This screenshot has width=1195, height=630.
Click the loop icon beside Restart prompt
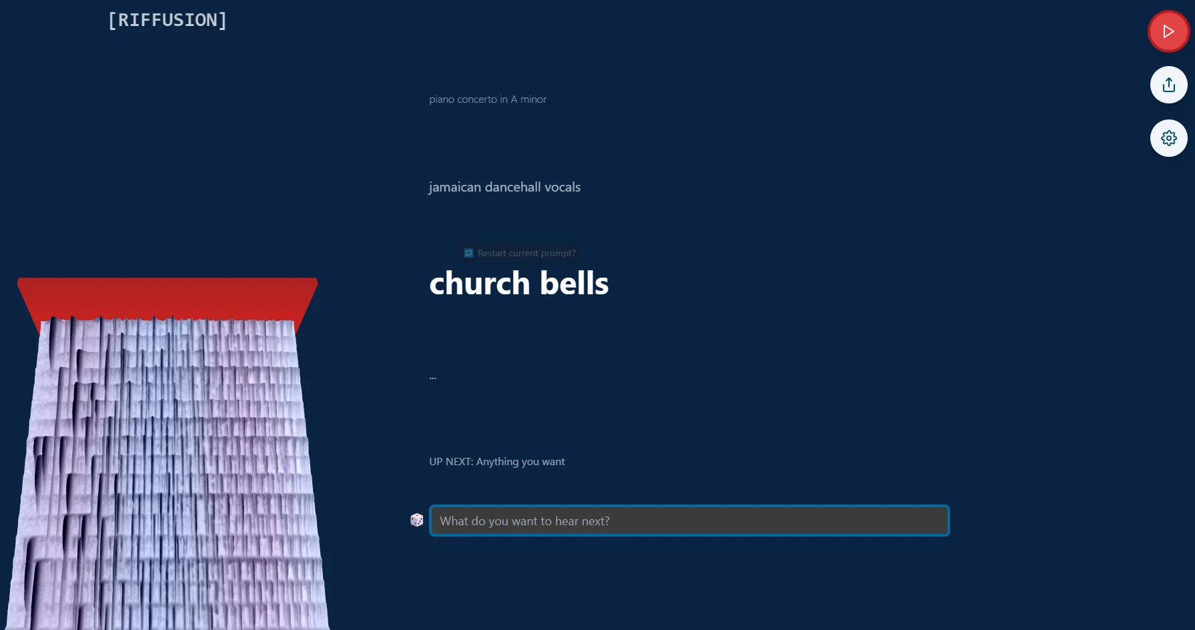pos(468,253)
